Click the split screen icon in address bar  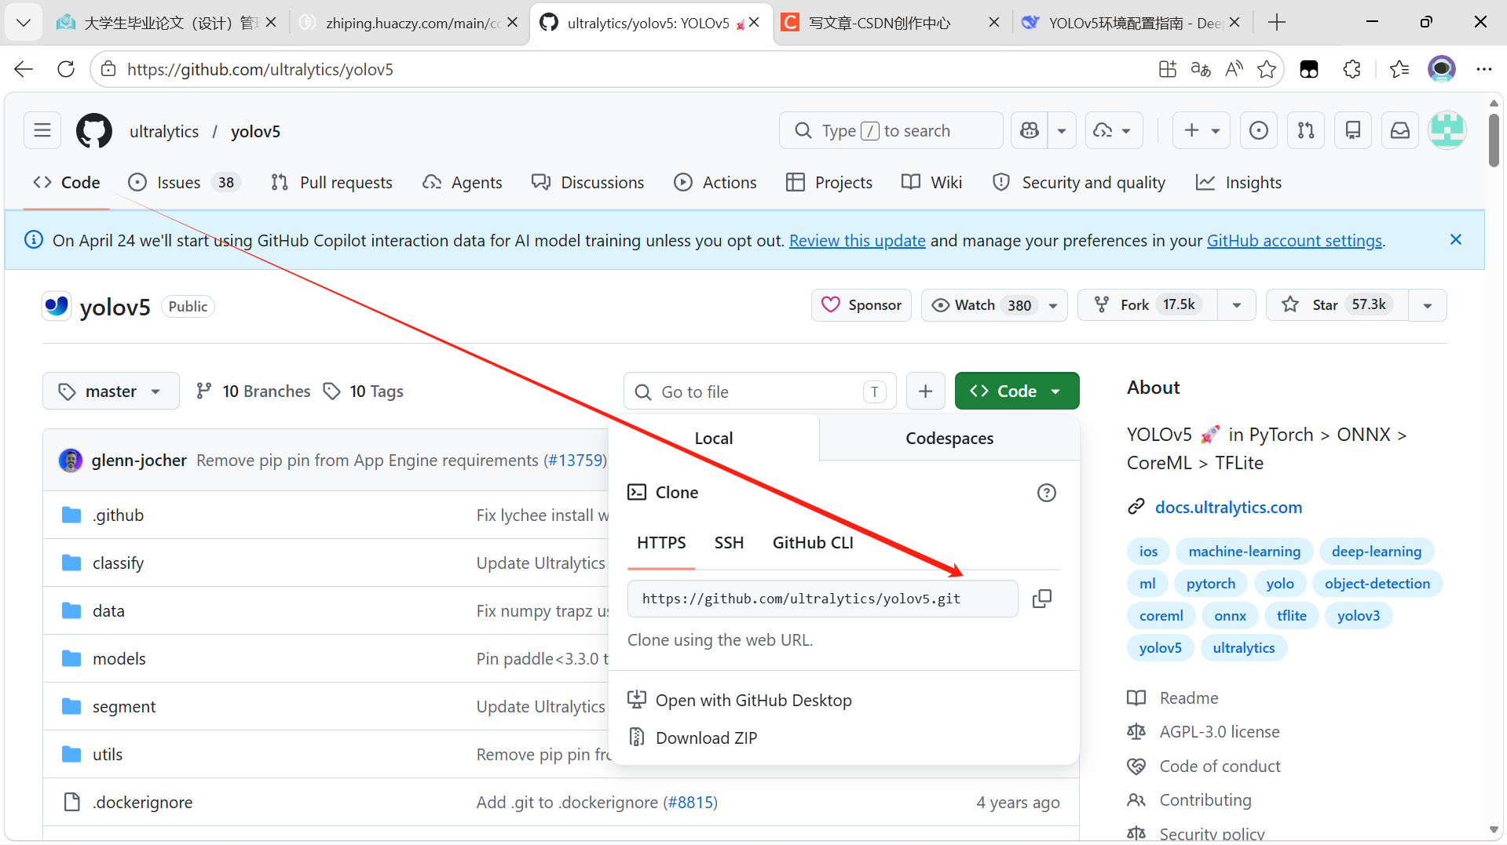point(1167,69)
